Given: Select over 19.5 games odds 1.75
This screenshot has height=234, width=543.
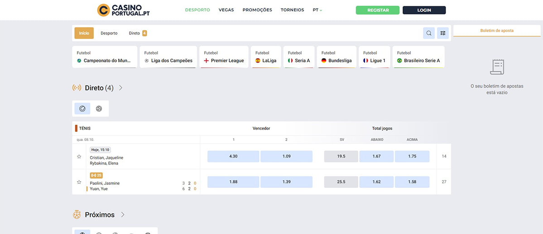Looking at the screenshot, I should 412,156.
